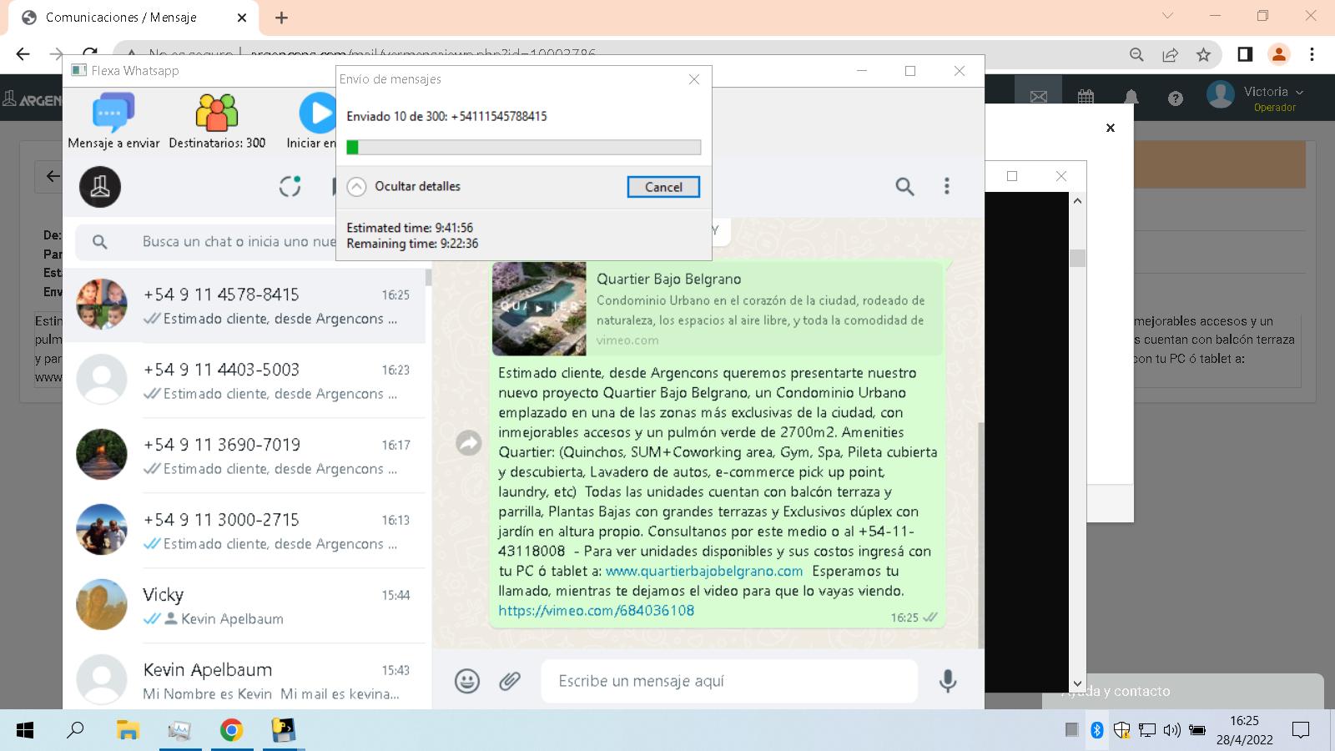Open Windows Start menu
The height and width of the screenshot is (751, 1335).
[x=25, y=730]
